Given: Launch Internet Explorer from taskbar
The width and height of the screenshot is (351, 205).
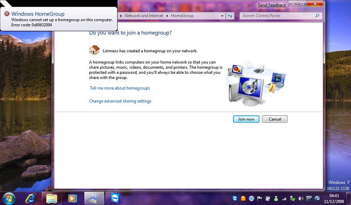Looking at the screenshot, I should 31,198.
